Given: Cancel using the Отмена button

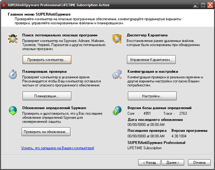Looking at the screenshot, I should coord(199,162).
